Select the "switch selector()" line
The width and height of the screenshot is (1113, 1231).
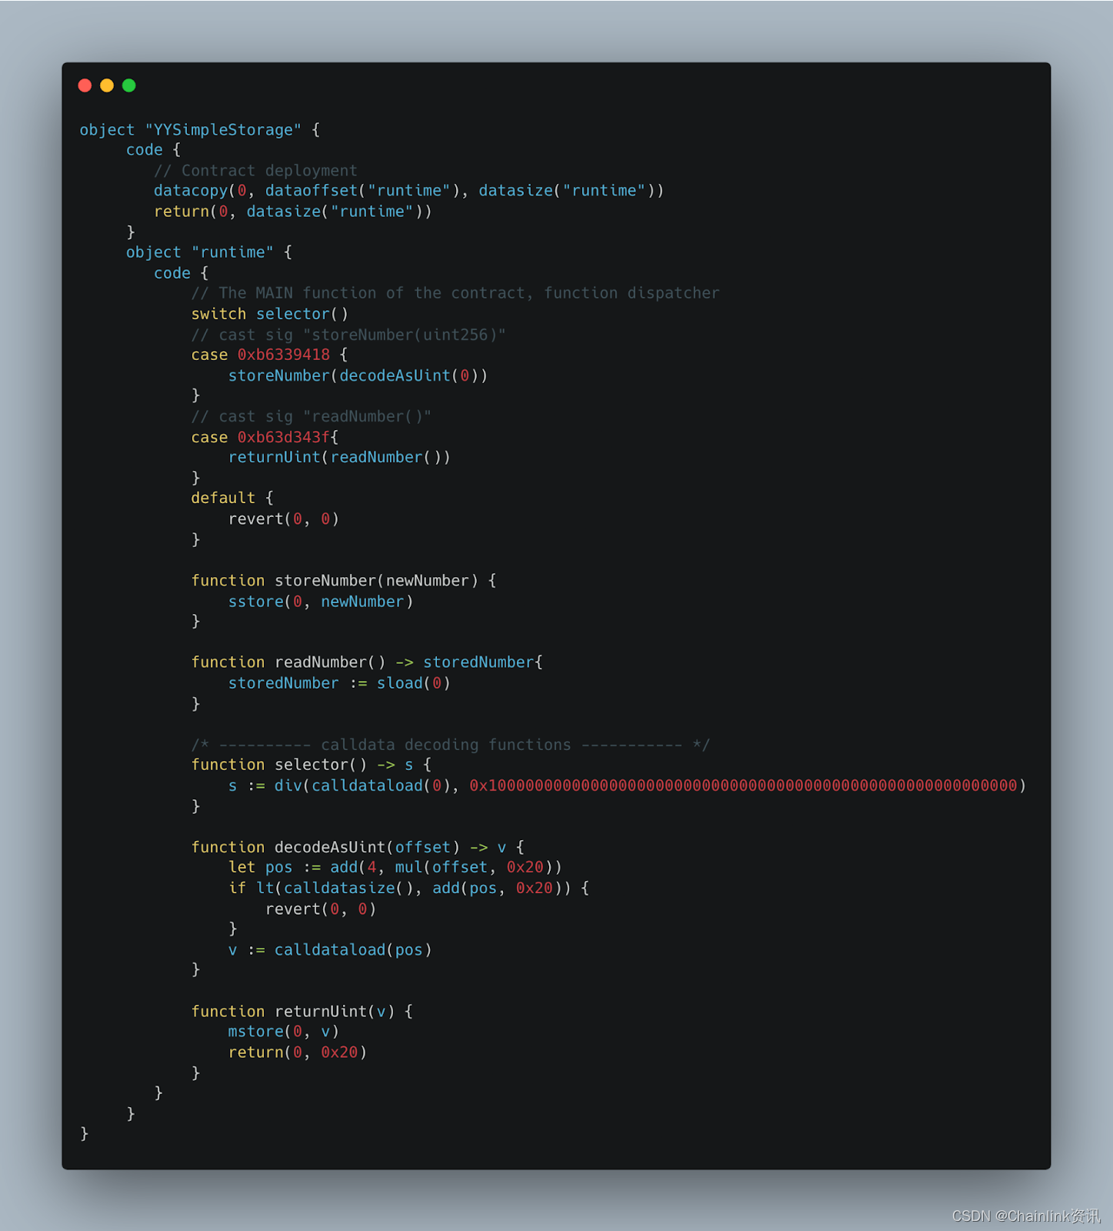(x=269, y=314)
